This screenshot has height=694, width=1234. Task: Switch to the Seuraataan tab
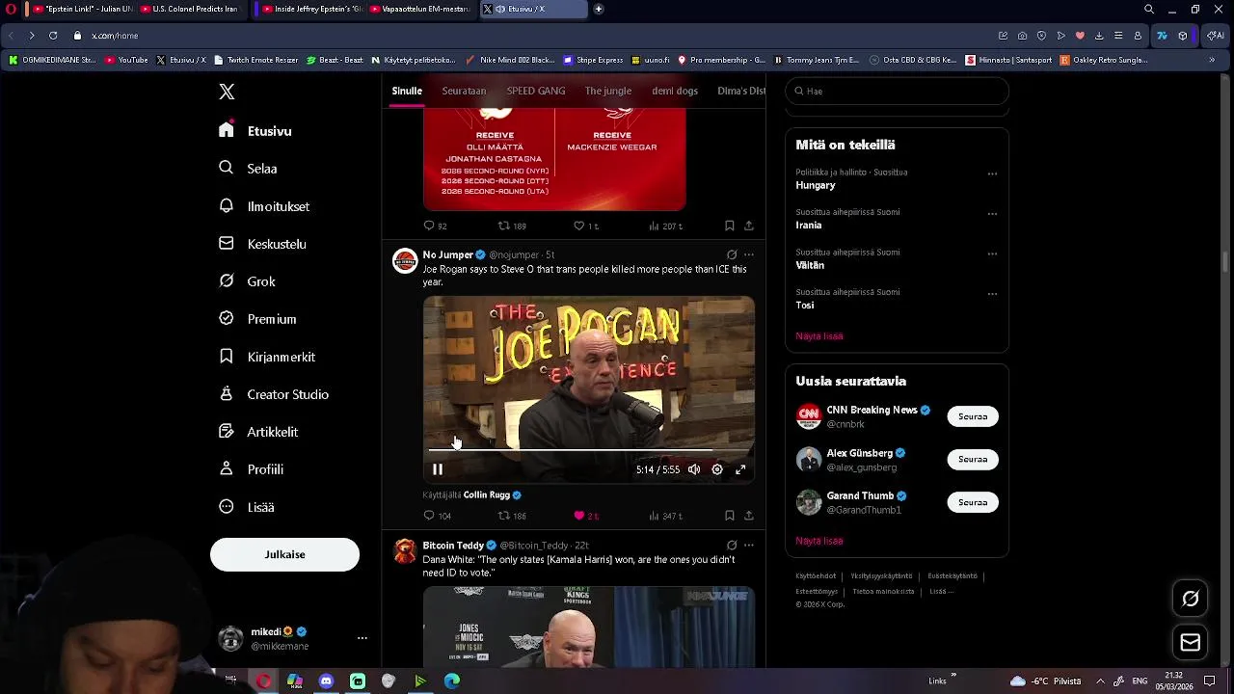[464, 91]
